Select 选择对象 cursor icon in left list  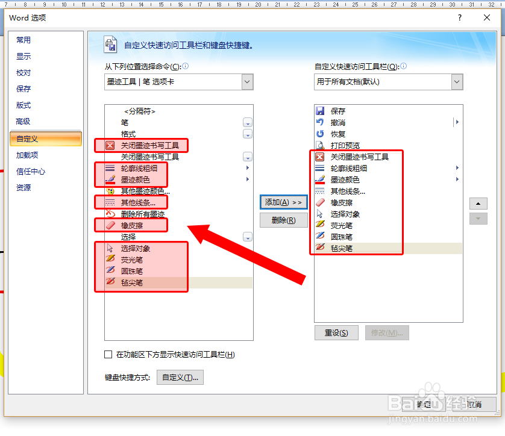click(x=110, y=248)
